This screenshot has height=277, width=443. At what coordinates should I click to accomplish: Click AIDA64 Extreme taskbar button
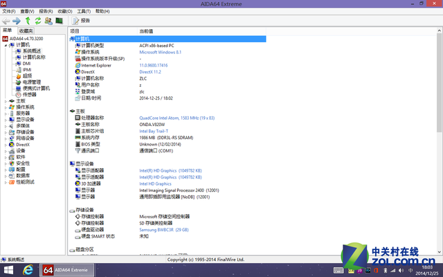[x=67, y=270]
